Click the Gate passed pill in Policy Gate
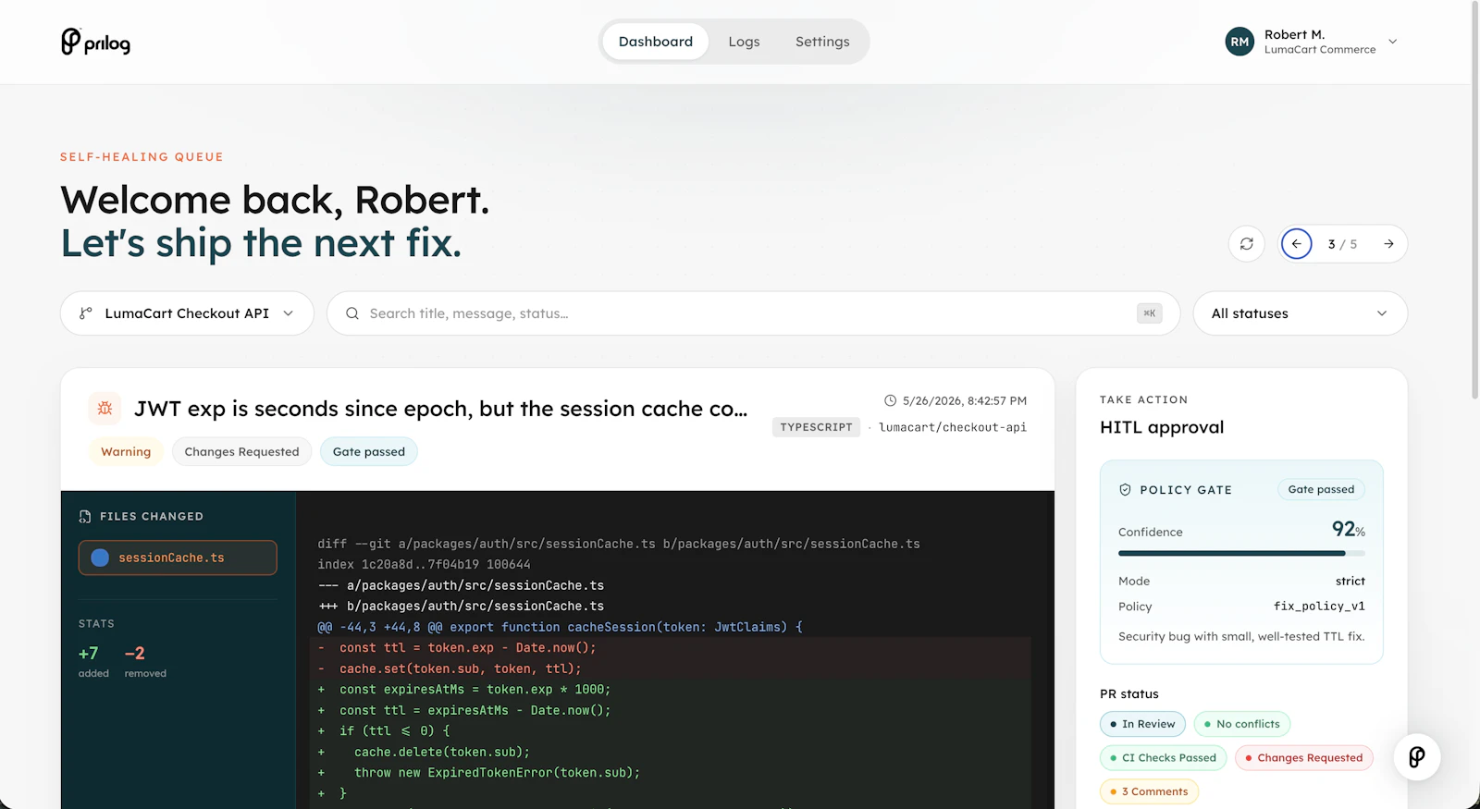 (x=1321, y=490)
